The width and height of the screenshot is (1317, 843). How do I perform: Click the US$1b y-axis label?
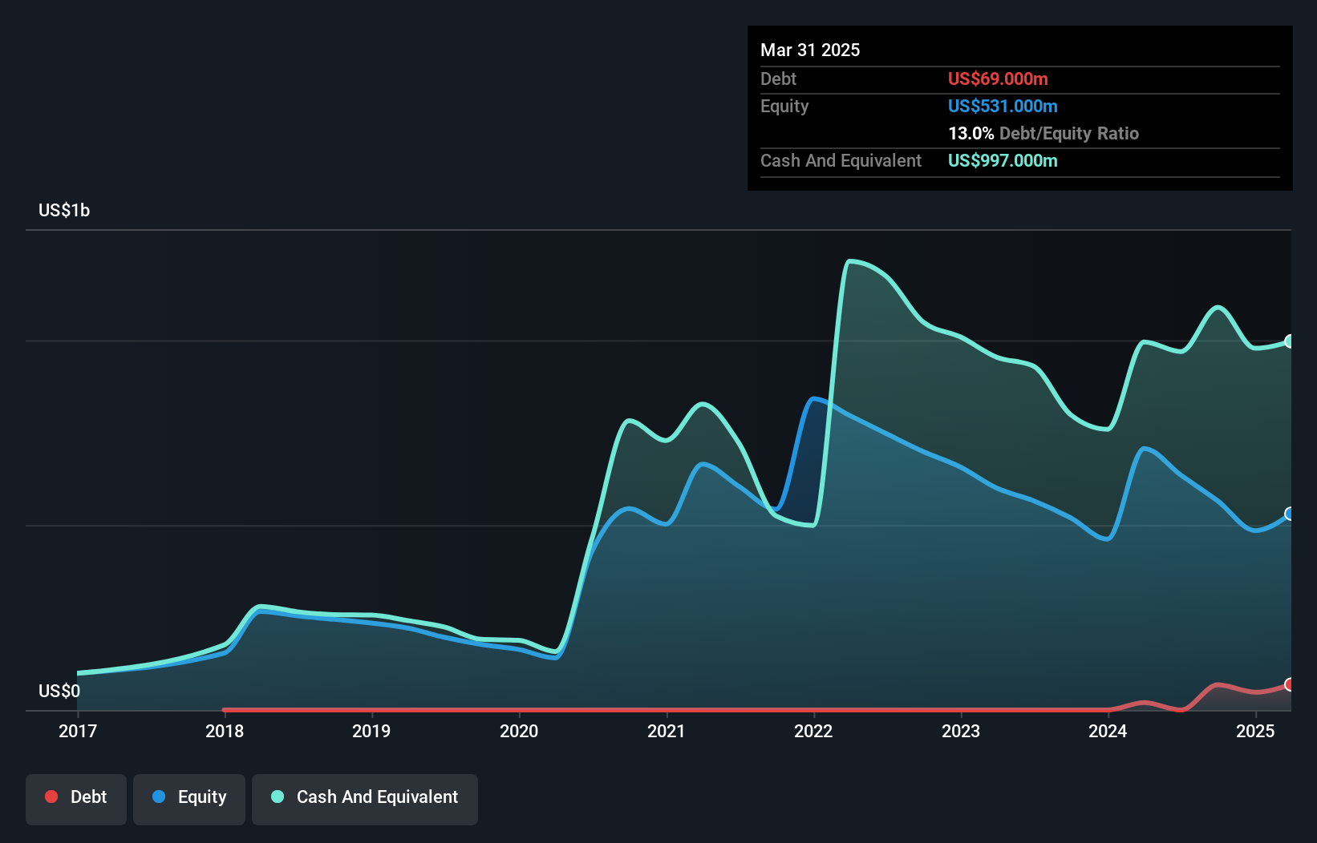(x=64, y=211)
